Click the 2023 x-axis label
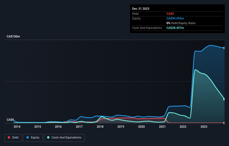The width and height of the screenshot is (229, 146). (x=204, y=127)
